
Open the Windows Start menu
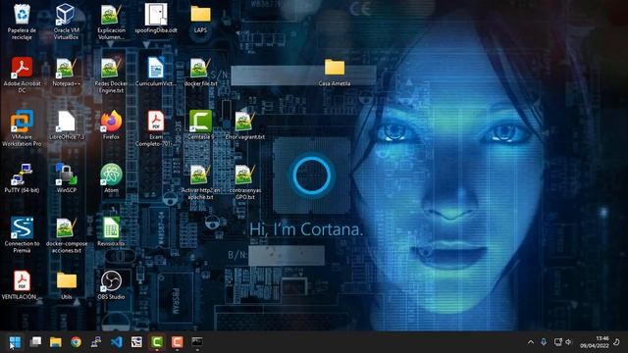[15, 342]
